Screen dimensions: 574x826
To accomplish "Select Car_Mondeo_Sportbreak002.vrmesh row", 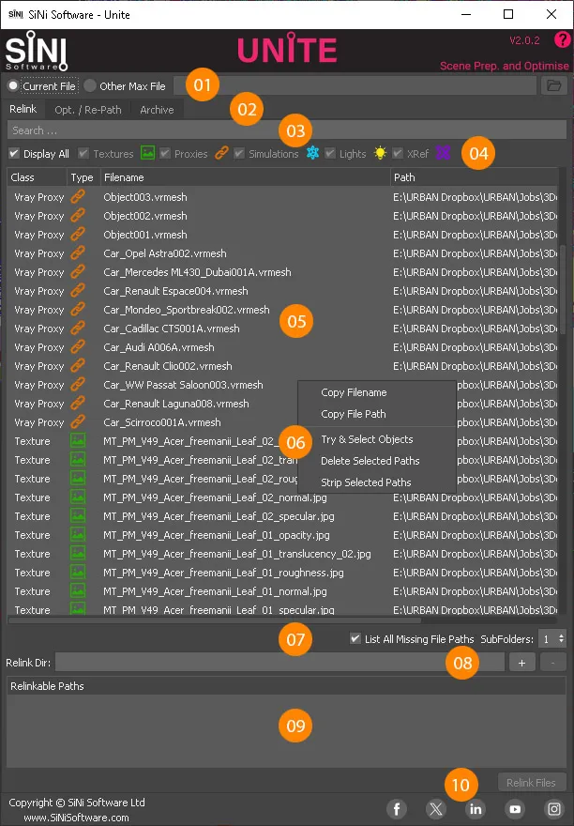I will (282, 310).
